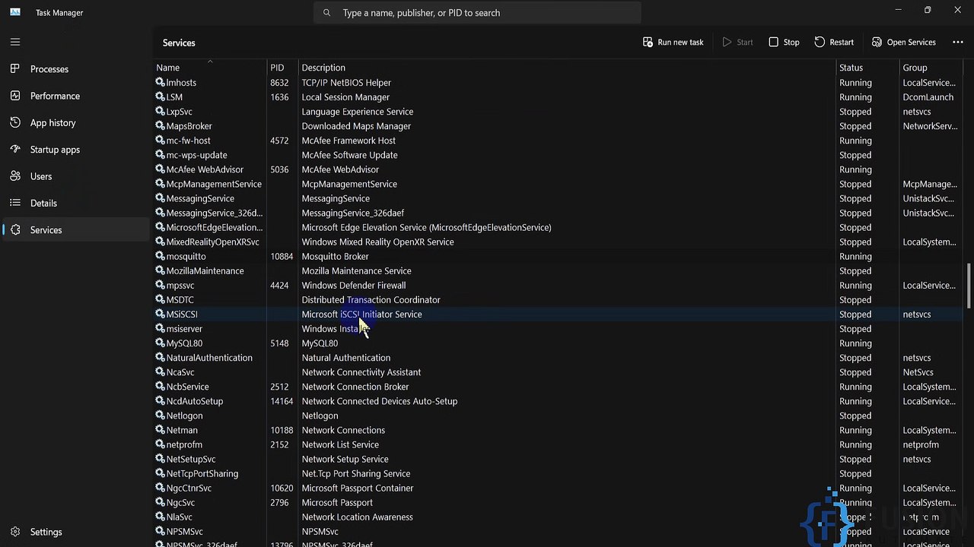Image resolution: width=974 pixels, height=547 pixels.
Task: Click the gear icon beside MySQL80 service
Action: point(160,343)
